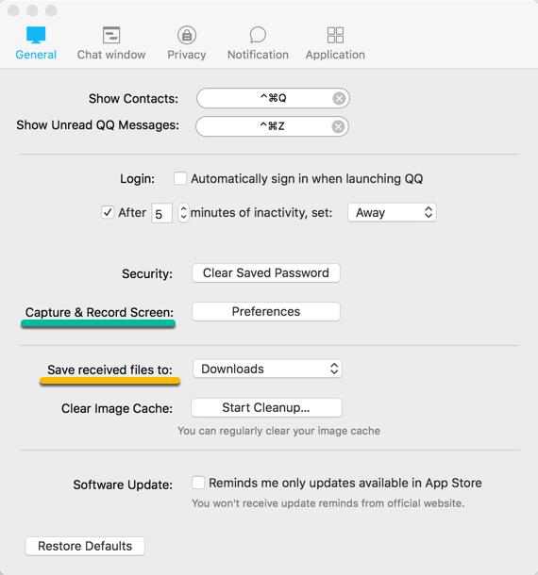The width and height of the screenshot is (538, 575).
Task: Clear the Show Contacts shortcut
Action: coord(339,98)
